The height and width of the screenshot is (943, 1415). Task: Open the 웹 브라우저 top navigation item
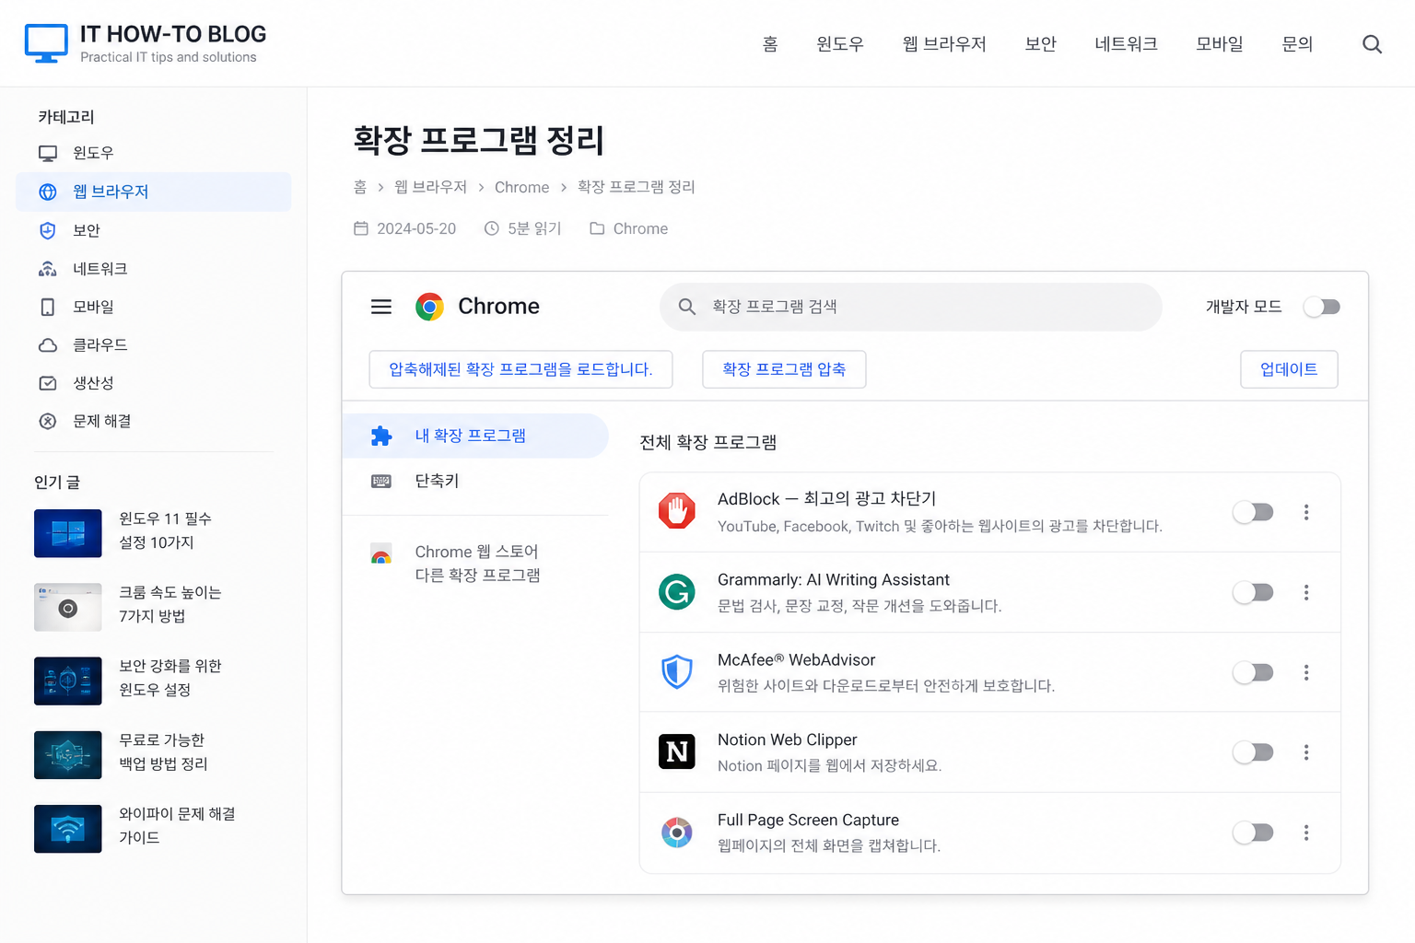(x=944, y=44)
